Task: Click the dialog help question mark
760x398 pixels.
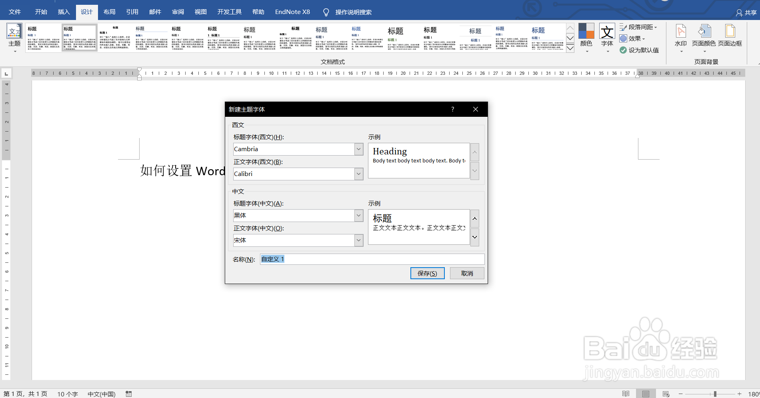Action: (x=452, y=109)
